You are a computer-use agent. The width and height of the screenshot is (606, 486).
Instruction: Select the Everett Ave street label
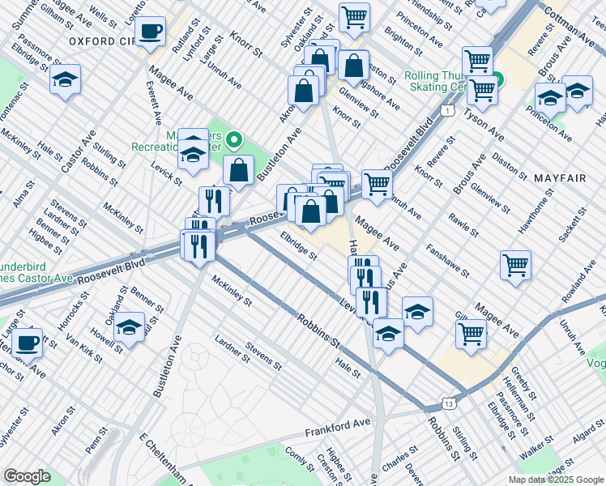tap(154, 103)
